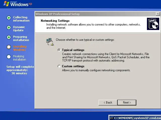Select the Custom settings radio button
The image size is (161, 120).
pos(59,66)
